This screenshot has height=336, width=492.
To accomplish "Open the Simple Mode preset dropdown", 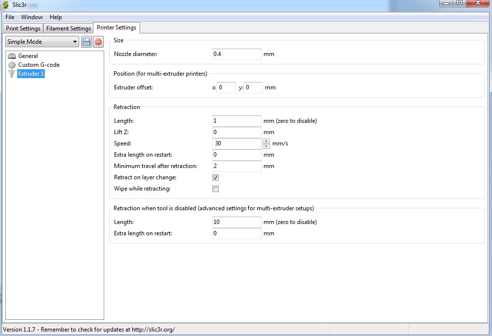I will click(x=42, y=42).
